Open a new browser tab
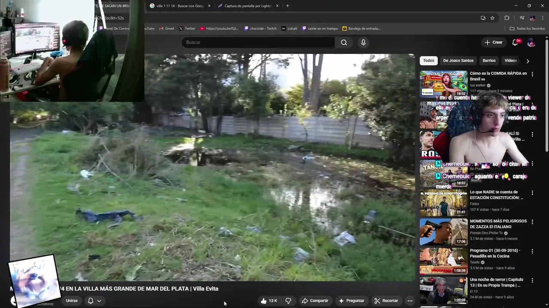This screenshot has height=308, width=549. coord(287,6)
